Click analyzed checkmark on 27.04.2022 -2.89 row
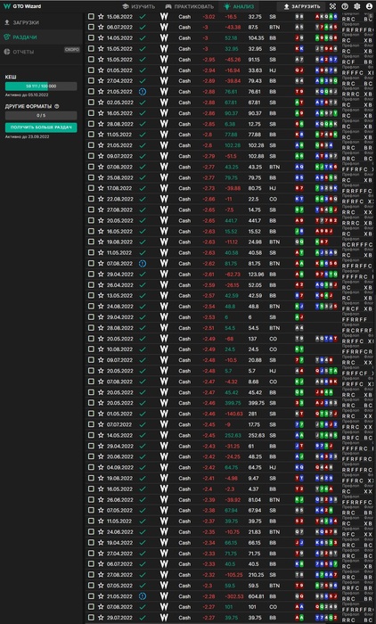 [x=143, y=81]
